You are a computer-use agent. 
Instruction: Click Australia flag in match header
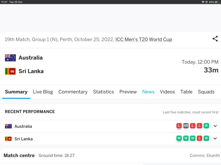coord(10,58)
